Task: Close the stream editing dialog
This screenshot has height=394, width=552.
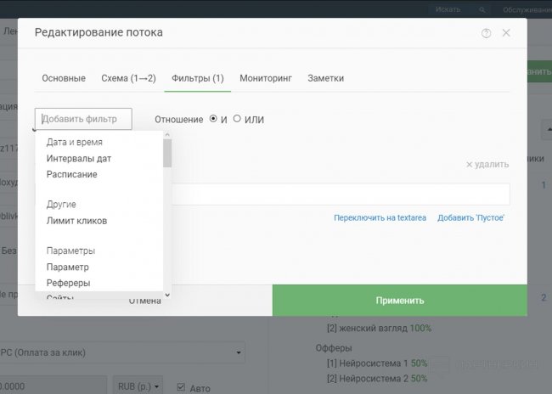Action: tap(506, 33)
